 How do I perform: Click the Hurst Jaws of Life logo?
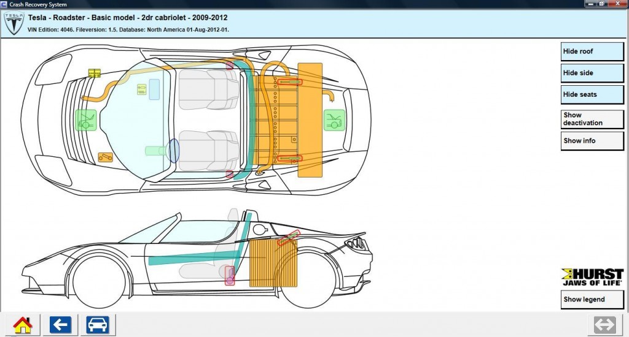pos(592,277)
